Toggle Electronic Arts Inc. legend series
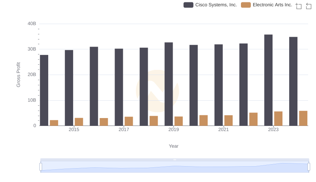The height and width of the screenshot is (182, 316). point(266,5)
